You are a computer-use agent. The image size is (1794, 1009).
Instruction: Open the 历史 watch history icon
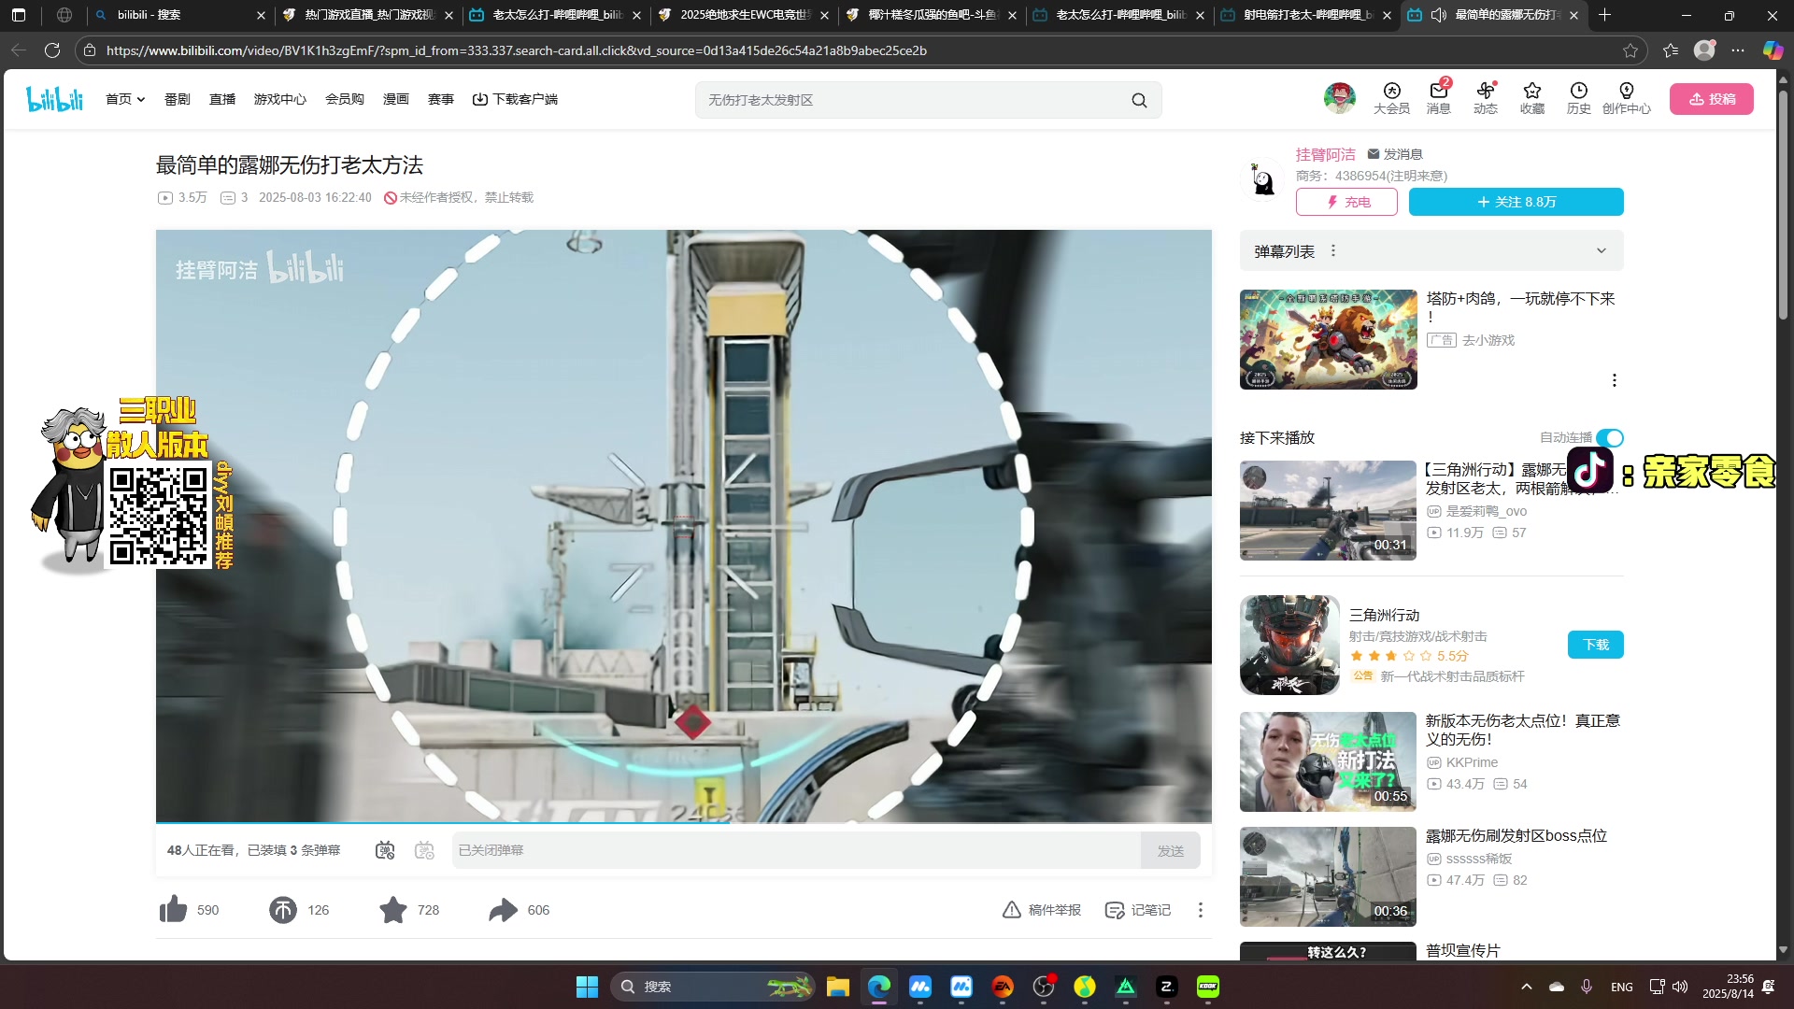point(1578,98)
